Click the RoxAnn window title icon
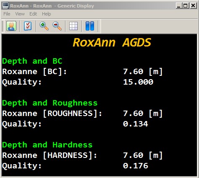The width and height of the screenshot is (199, 178). (x=5, y=6)
